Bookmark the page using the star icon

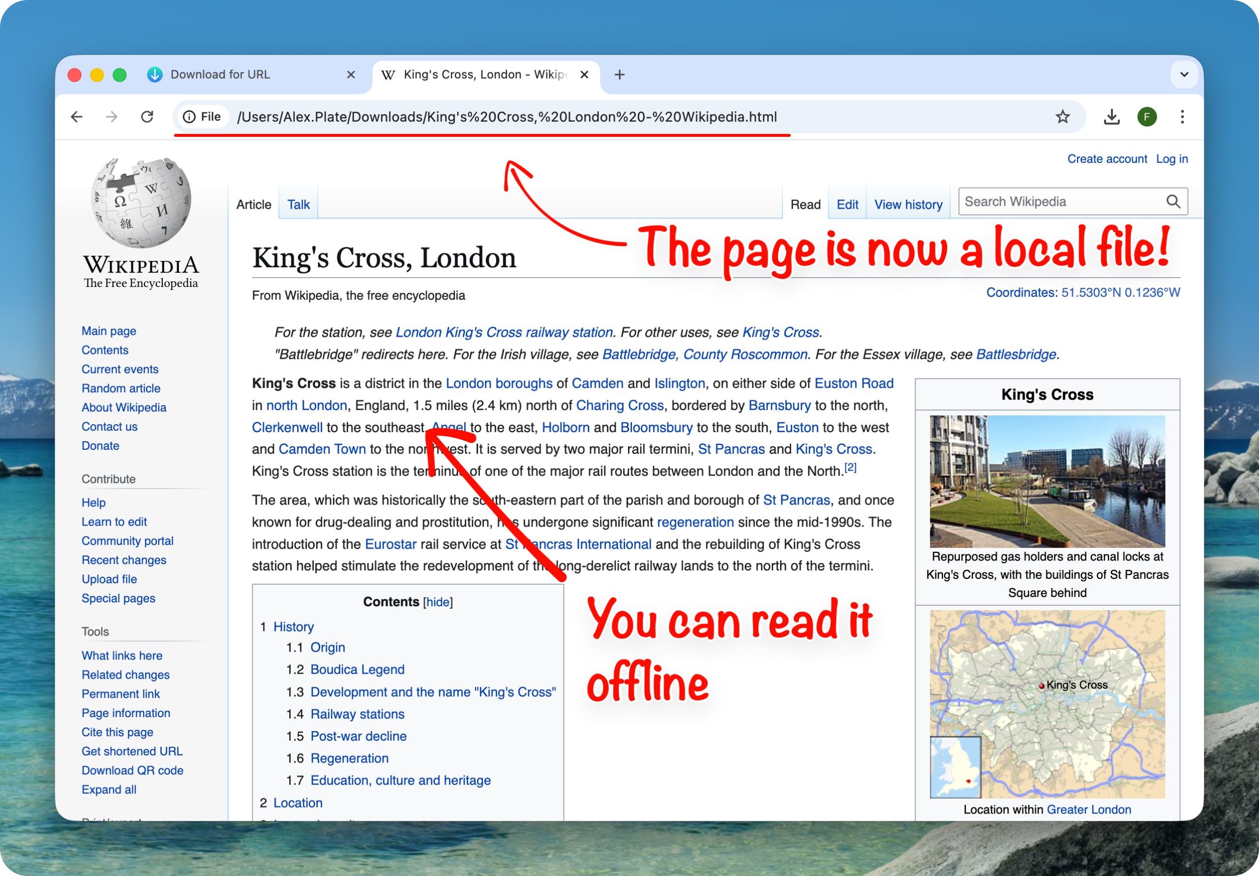(x=1063, y=116)
